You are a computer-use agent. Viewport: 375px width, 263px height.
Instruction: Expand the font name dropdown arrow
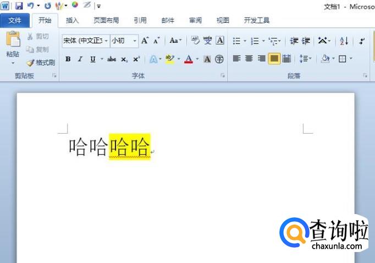(106, 41)
